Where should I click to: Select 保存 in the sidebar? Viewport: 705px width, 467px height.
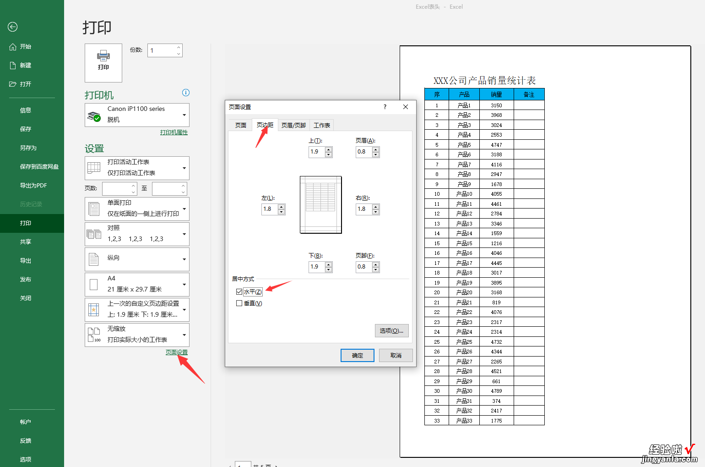(26, 129)
